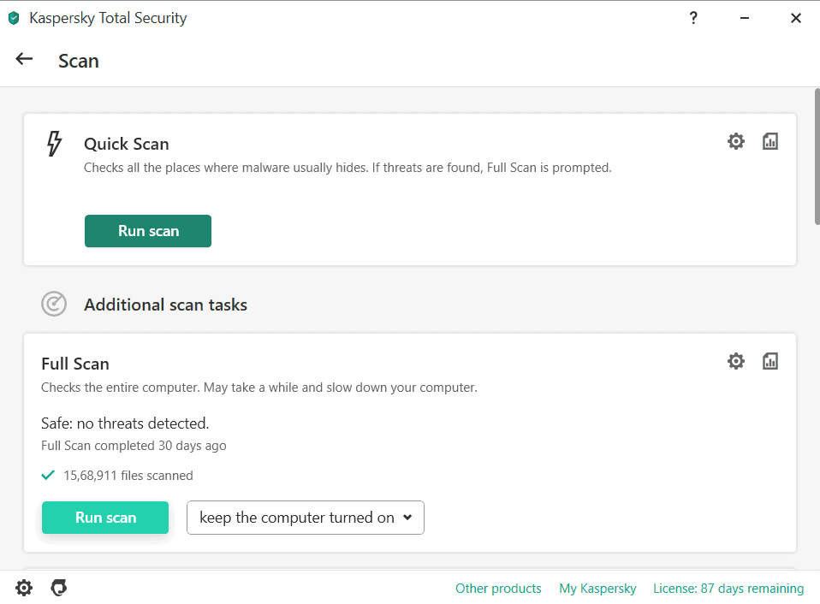Click License: 87 days remaining link
The height and width of the screenshot is (604, 820).
pyautogui.click(x=728, y=589)
